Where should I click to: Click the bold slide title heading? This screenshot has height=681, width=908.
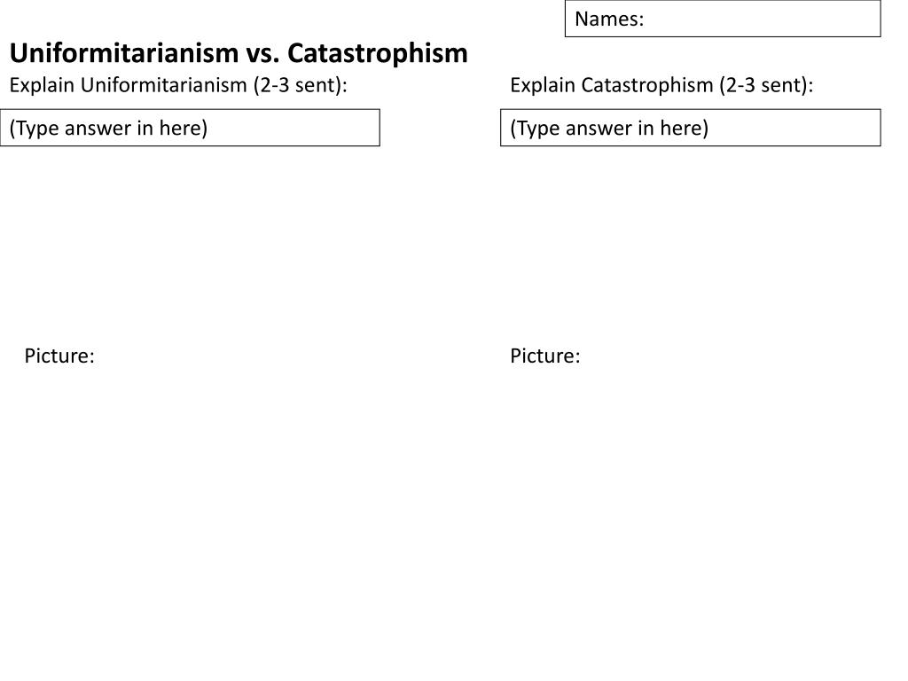239,53
